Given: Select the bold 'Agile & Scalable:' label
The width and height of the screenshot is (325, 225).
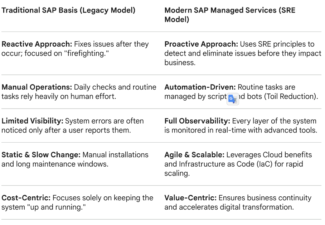Looking at the screenshot, I should tap(194, 155).
